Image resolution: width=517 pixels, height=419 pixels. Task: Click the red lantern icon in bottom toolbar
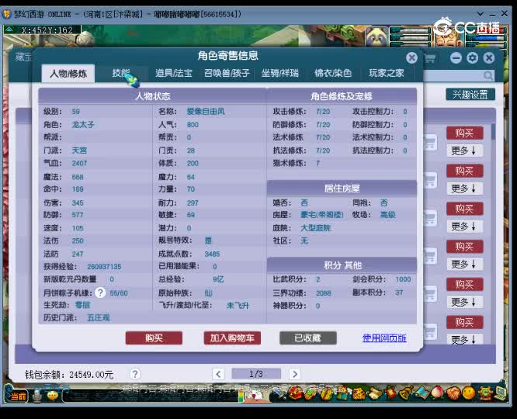(390, 393)
